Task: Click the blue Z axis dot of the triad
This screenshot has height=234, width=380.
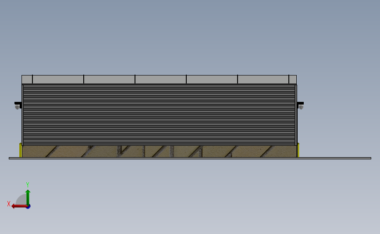Action: tap(28, 207)
